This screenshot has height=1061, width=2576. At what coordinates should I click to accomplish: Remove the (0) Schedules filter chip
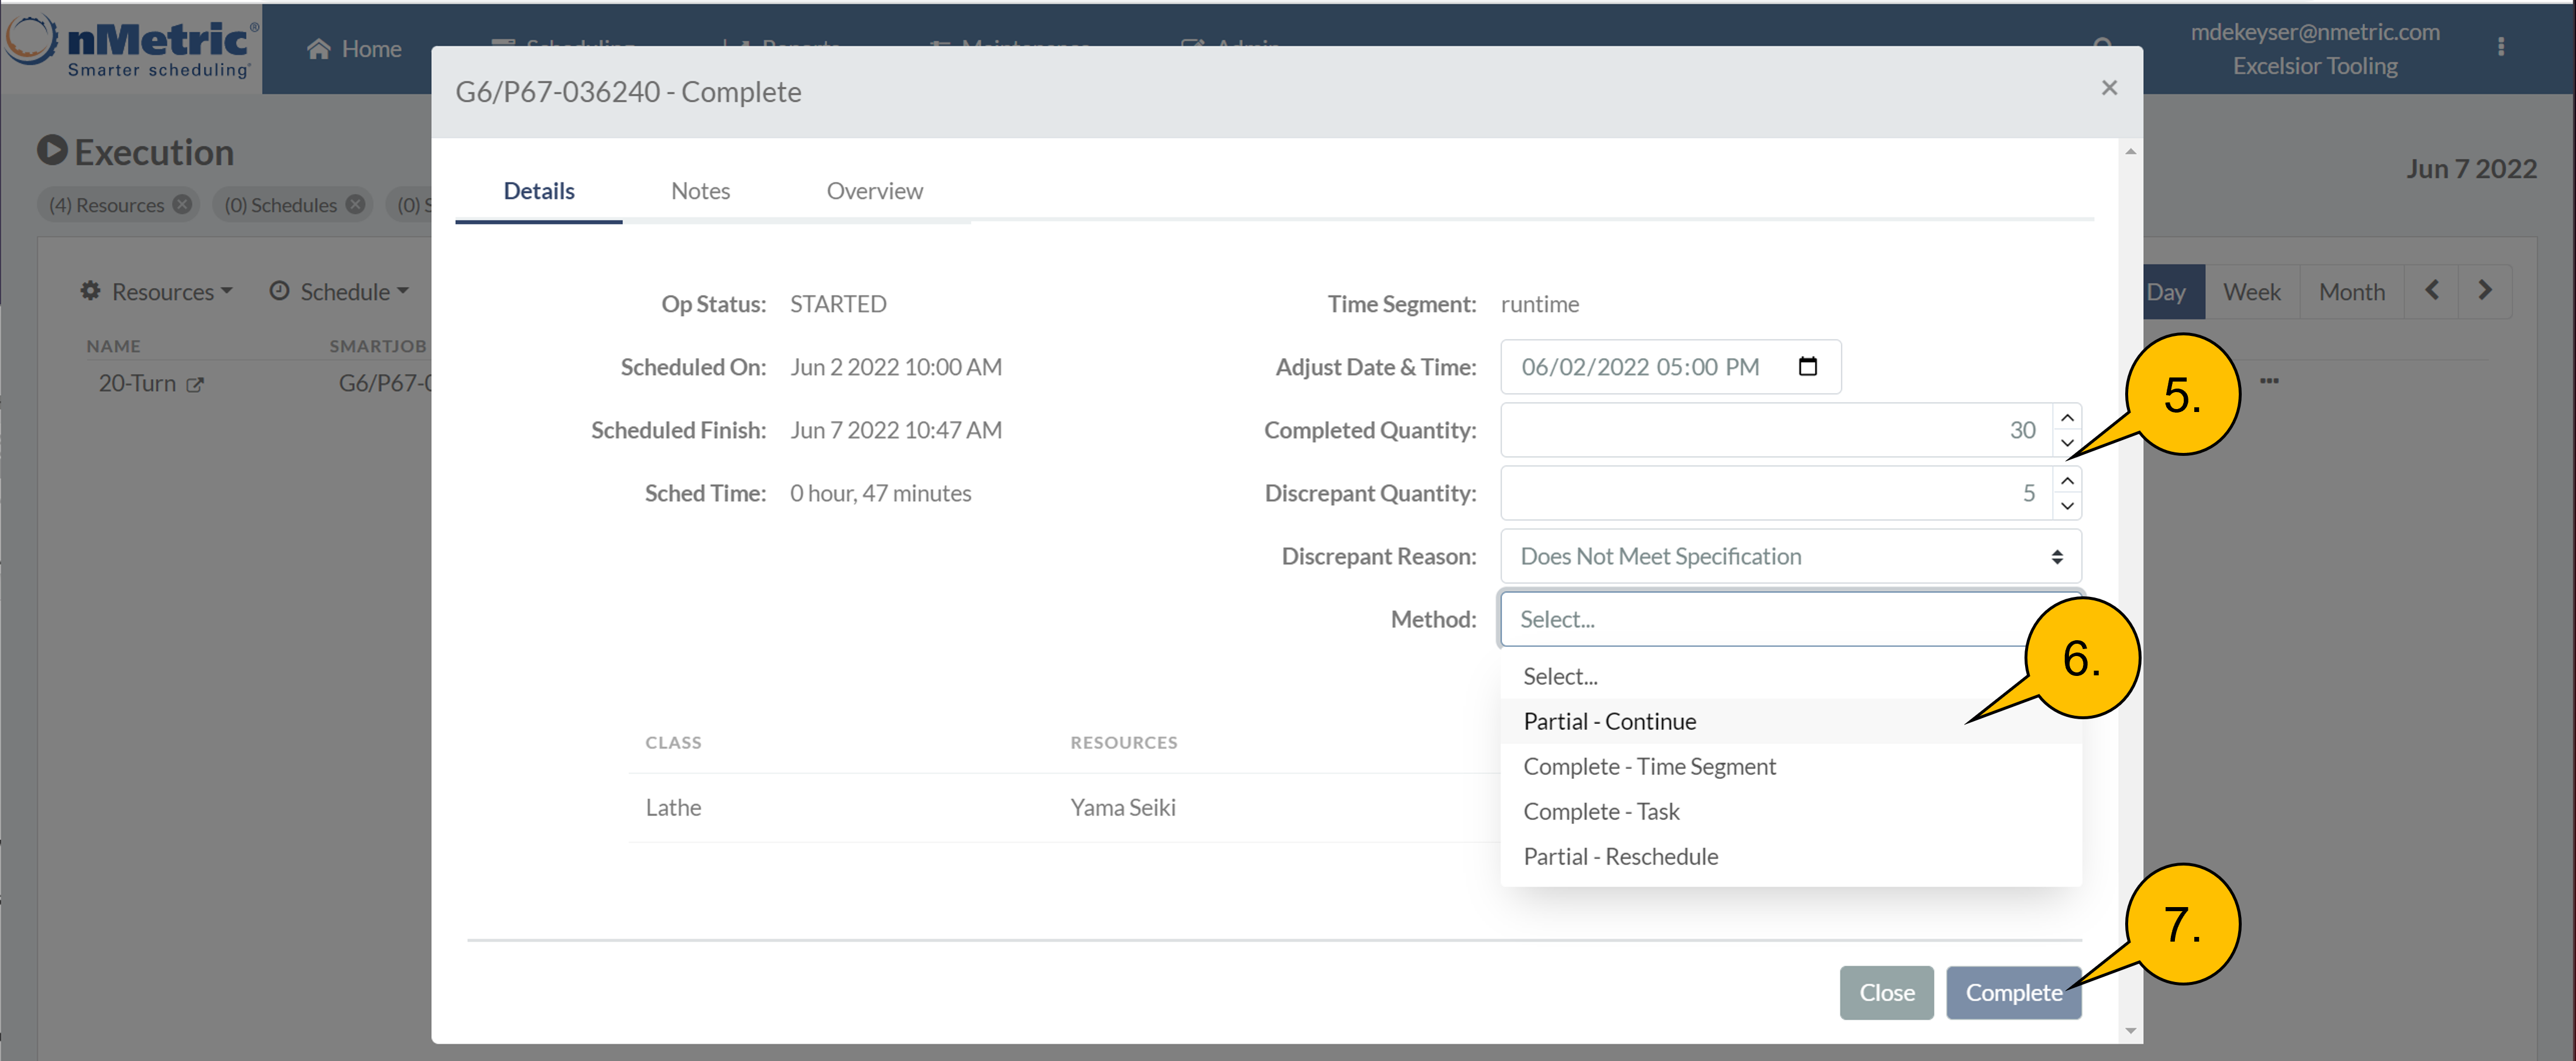355,204
